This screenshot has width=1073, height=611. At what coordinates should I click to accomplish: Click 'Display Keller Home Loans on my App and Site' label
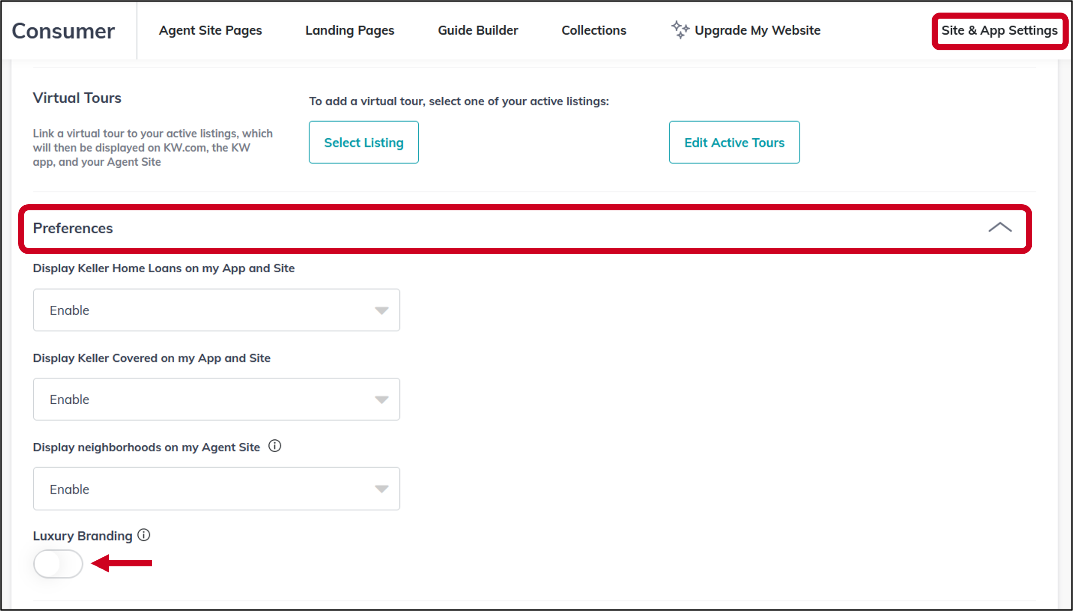pyautogui.click(x=164, y=268)
